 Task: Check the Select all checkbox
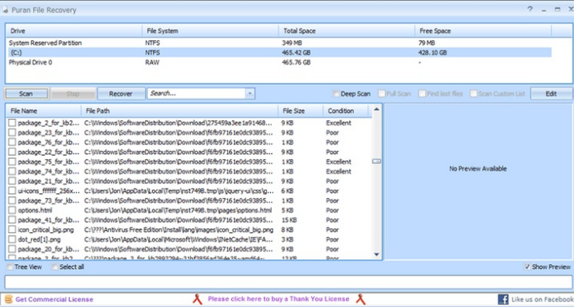(x=55, y=267)
